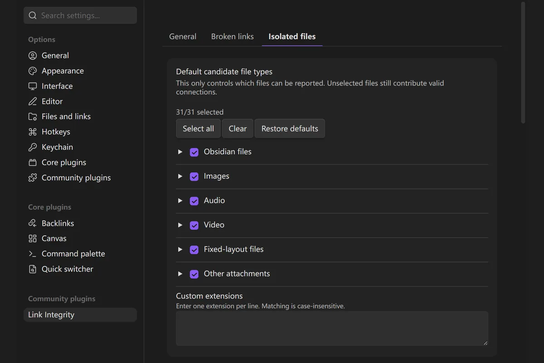Click the 31/31 selected counter
The height and width of the screenshot is (363, 544).
pyautogui.click(x=199, y=112)
